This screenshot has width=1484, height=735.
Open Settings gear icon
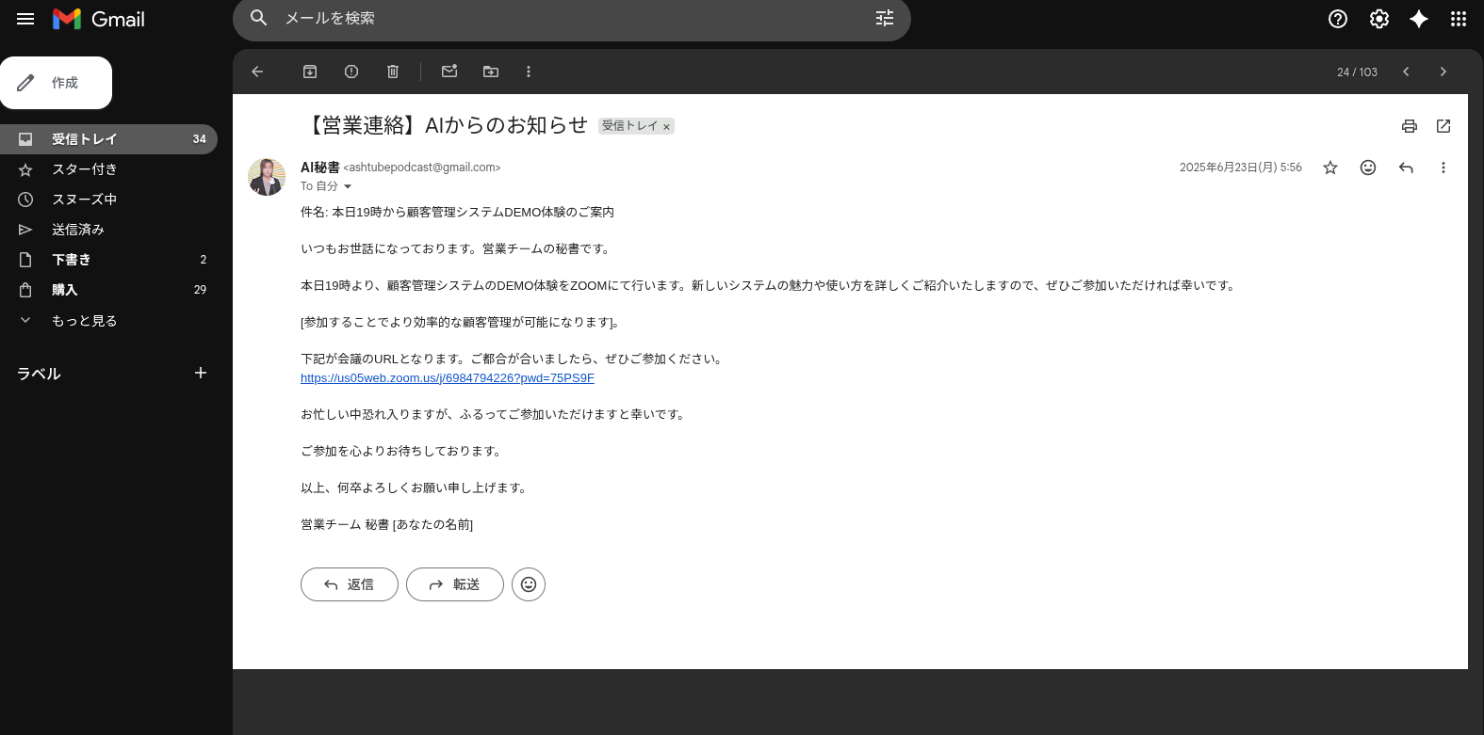click(x=1379, y=19)
